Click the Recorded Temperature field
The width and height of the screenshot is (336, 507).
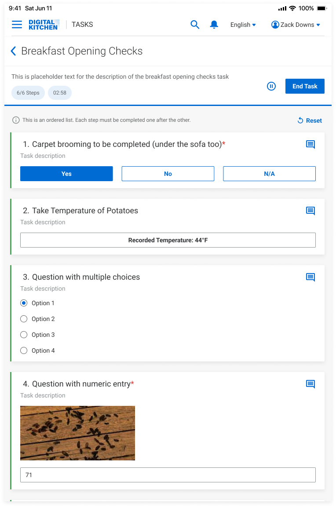(x=168, y=240)
